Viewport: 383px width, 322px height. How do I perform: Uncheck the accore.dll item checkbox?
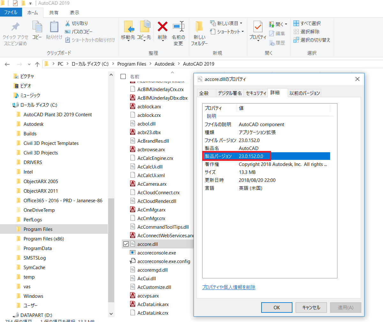click(x=126, y=244)
